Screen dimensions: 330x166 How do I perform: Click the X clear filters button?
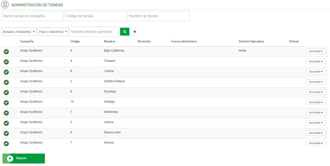click(135, 32)
